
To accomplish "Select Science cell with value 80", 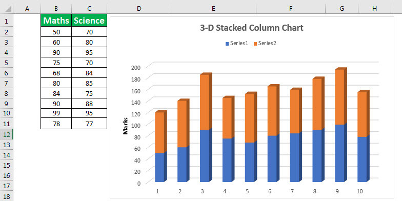I will coord(89,42).
